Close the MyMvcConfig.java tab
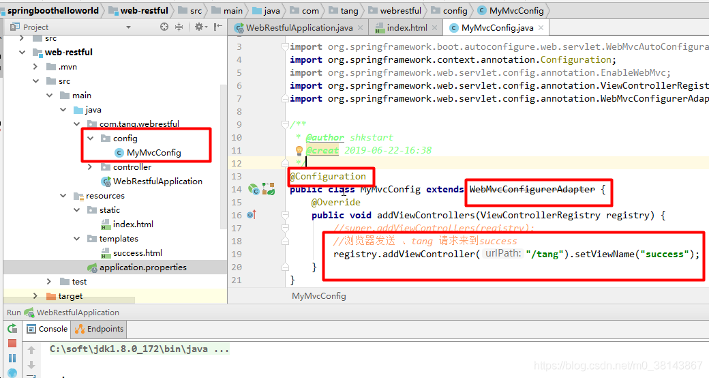Screen dimensions: 709x378 pos(541,27)
